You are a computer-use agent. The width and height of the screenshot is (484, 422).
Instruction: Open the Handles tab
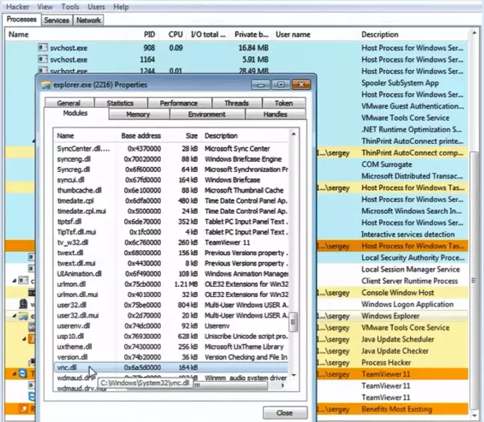point(276,115)
